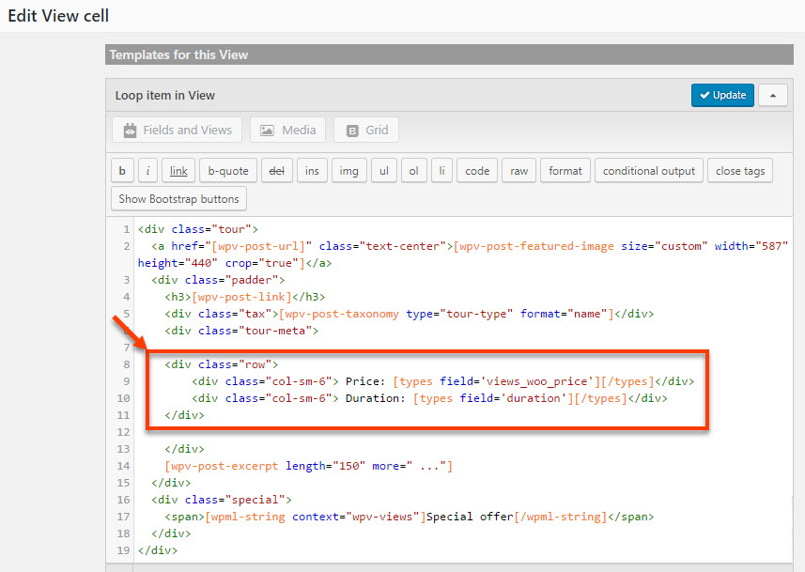805x572 pixels.
Task: Click the Update button
Action: pos(722,95)
